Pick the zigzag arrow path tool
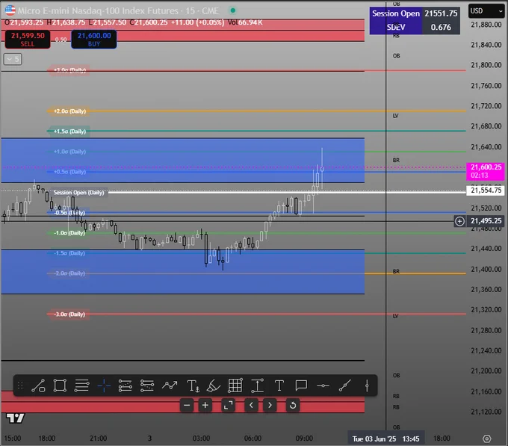Viewport: 508px width, 446px height. point(170,385)
